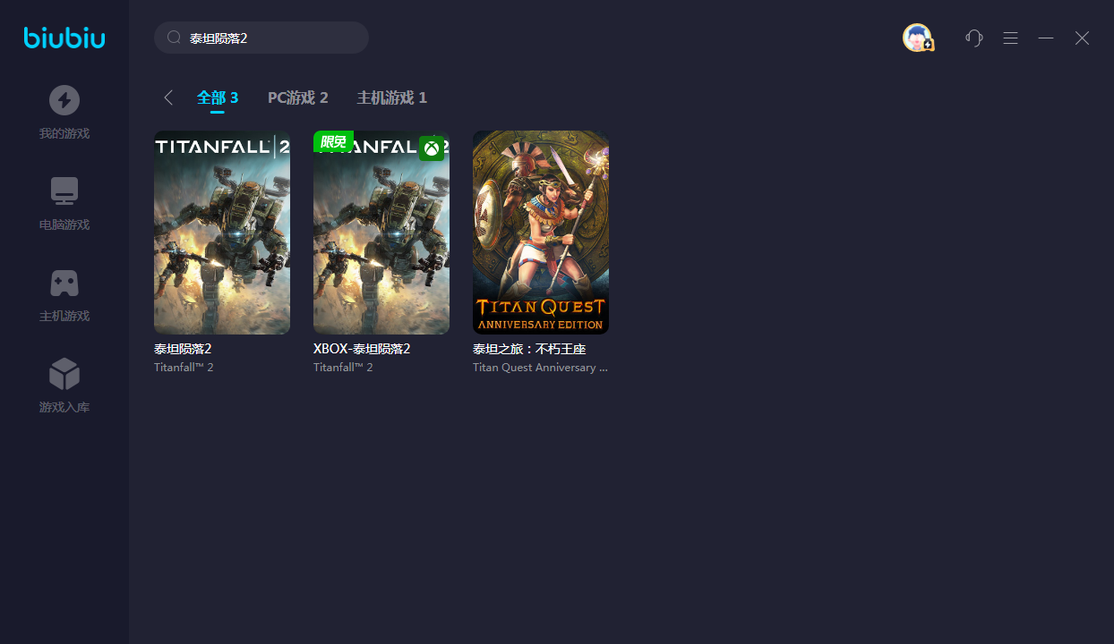The width and height of the screenshot is (1114, 644).
Task: Open user avatar profile
Action: [x=918, y=38]
